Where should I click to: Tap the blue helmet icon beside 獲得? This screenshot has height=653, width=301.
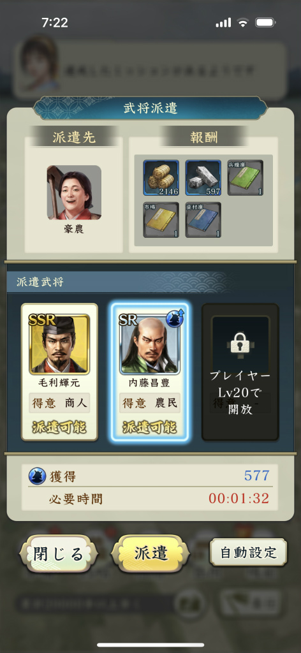pyautogui.click(x=37, y=476)
